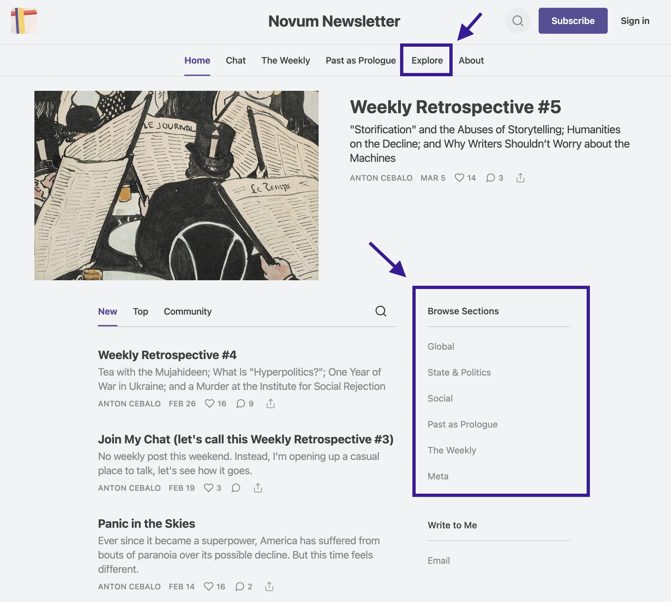Open the State & Politics section
Viewport: 671px width, 602px height.
coord(459,372)
